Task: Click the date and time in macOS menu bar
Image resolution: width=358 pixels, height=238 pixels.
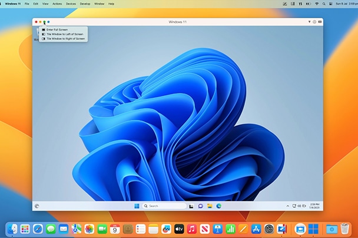Action: [347, 4]
